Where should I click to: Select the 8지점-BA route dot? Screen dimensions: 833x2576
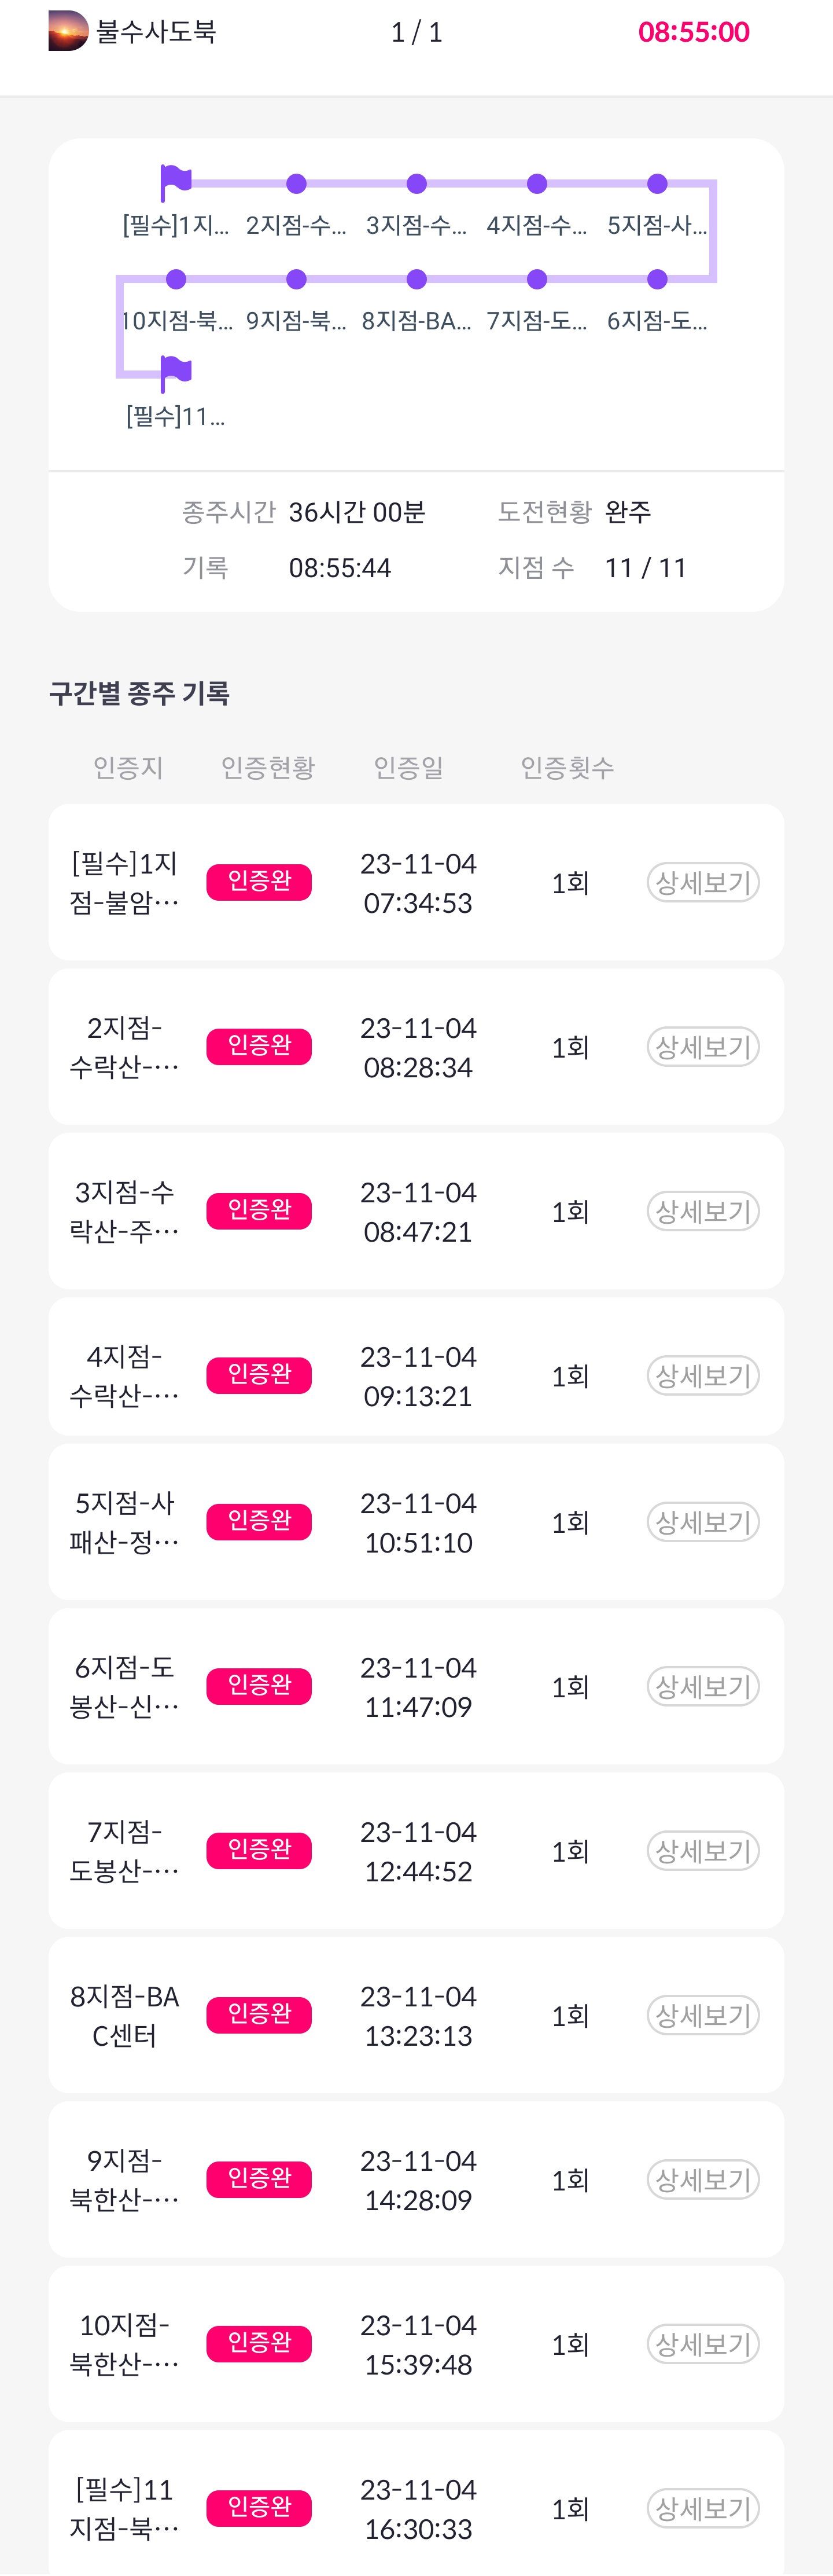pos(417,279)
